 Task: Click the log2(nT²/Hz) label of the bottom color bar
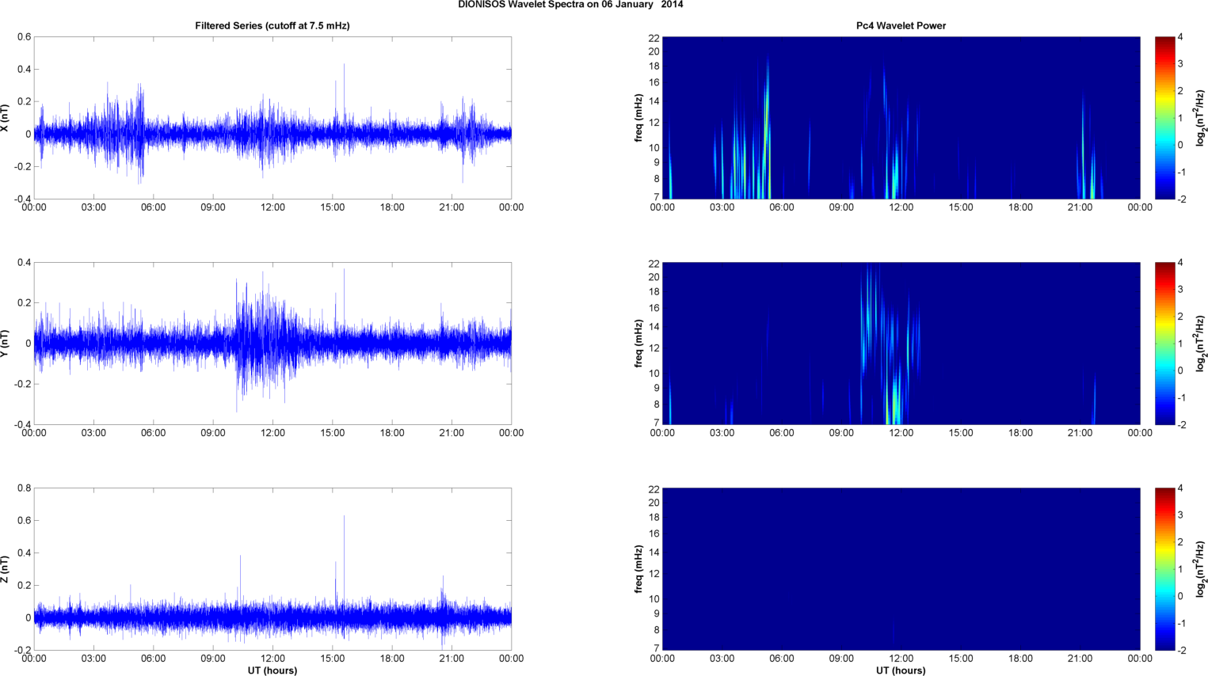click(1202, 569)
